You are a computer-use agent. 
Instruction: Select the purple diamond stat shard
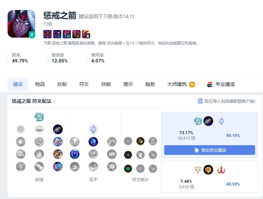pos(128,155)
